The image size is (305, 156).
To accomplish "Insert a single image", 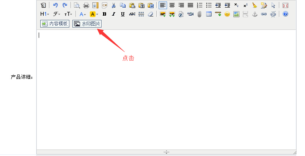I will (162, 14).
